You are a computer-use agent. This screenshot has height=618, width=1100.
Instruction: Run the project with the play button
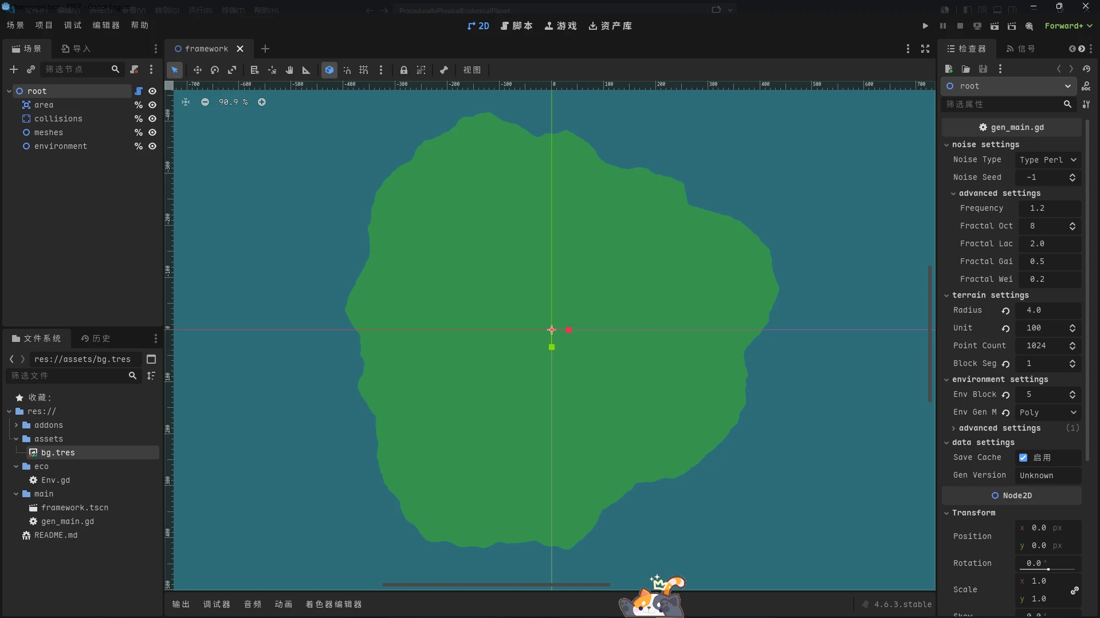coord(925,26)
